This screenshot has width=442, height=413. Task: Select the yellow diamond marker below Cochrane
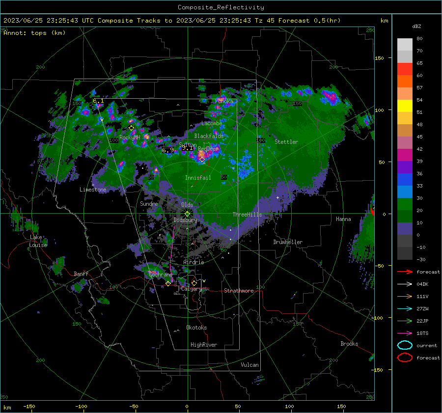(x=168, y=284)
